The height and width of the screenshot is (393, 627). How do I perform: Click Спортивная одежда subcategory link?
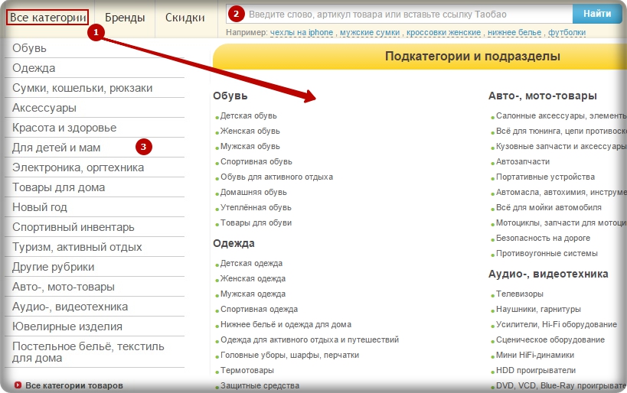click(259, 309)
